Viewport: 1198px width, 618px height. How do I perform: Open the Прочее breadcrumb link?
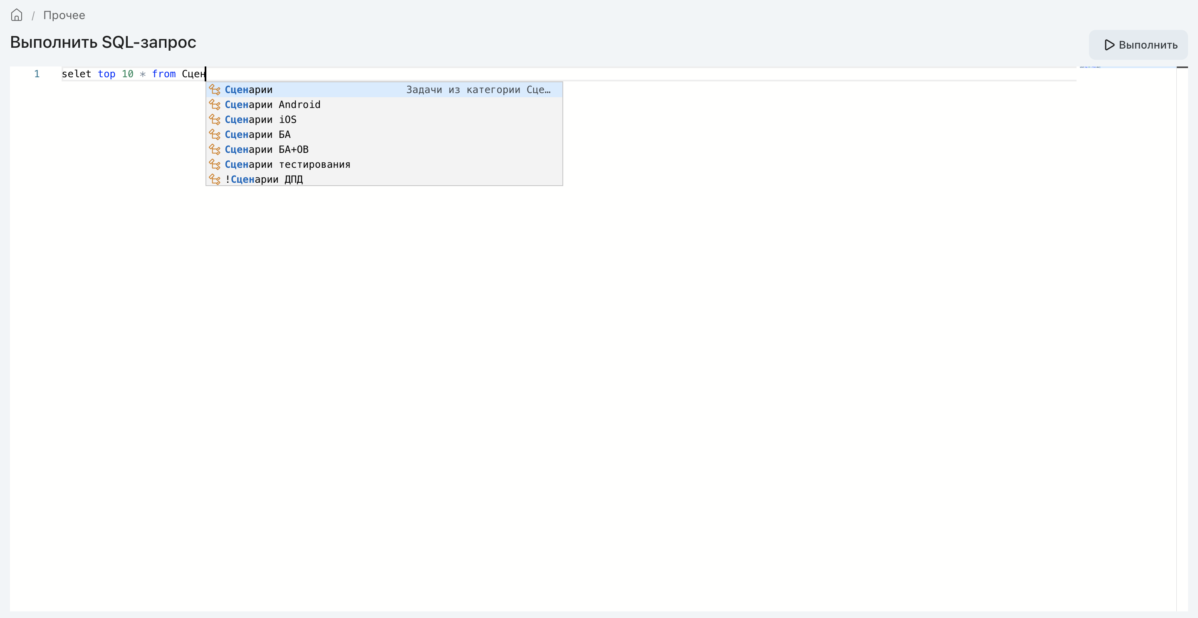click(x=64, y=15)
